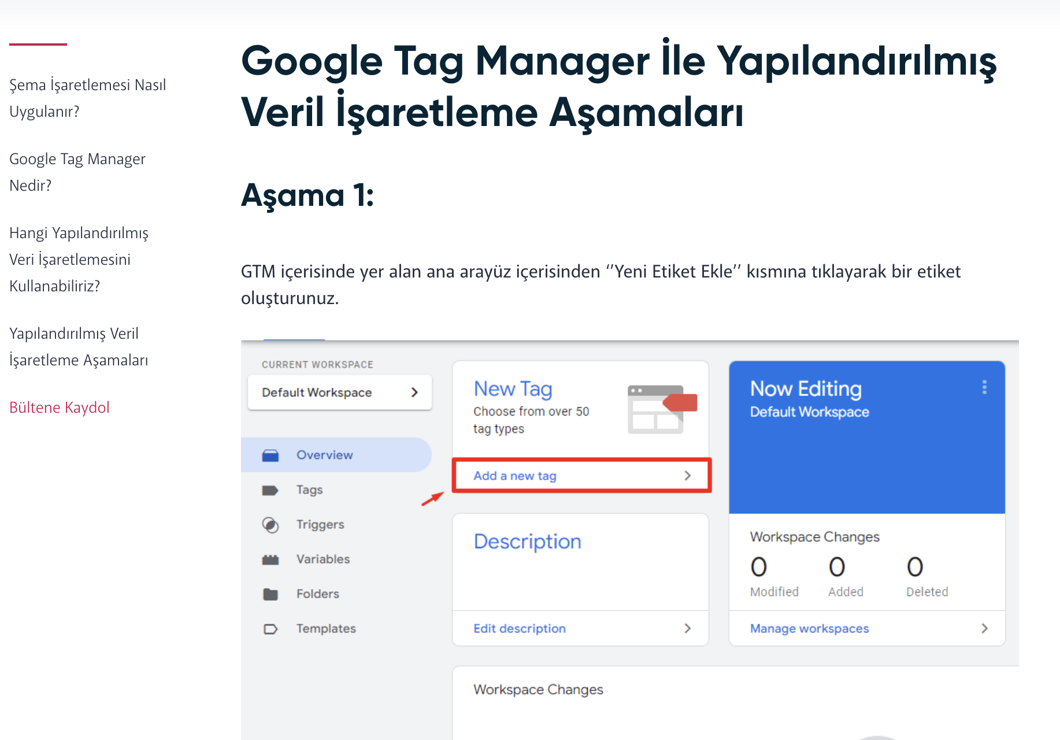Click the Tags label icon
The image size is (1060, 740).
point(270,490)
